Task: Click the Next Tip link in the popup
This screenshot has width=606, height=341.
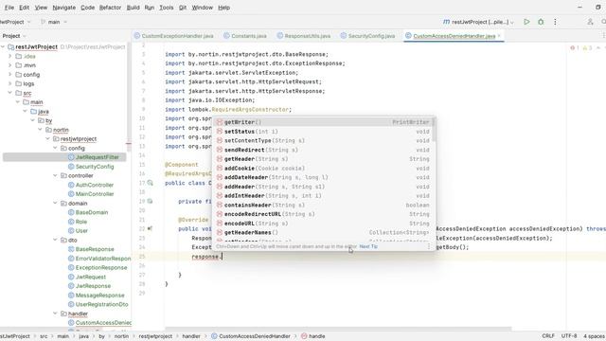Action: click(368, 246)
